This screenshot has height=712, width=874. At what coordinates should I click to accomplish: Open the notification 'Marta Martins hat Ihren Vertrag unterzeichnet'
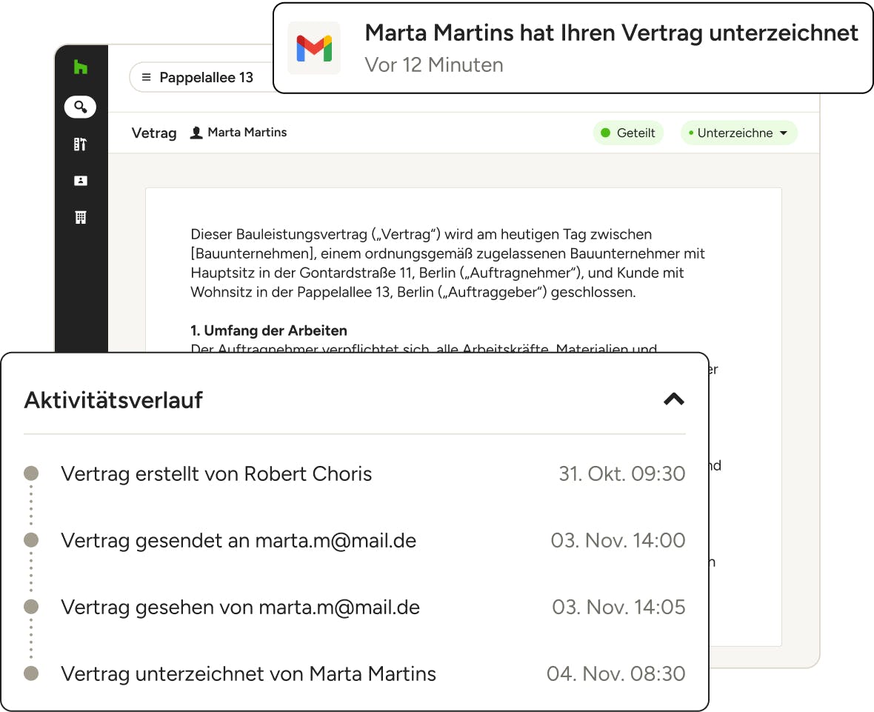pos(611,33)
